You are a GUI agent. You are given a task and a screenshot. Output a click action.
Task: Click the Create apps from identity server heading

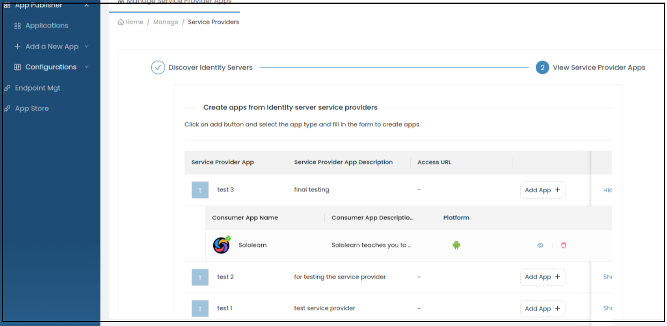point(291,107)
